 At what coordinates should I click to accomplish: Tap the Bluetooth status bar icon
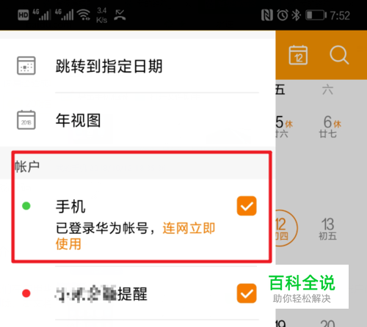coord(297,15)
